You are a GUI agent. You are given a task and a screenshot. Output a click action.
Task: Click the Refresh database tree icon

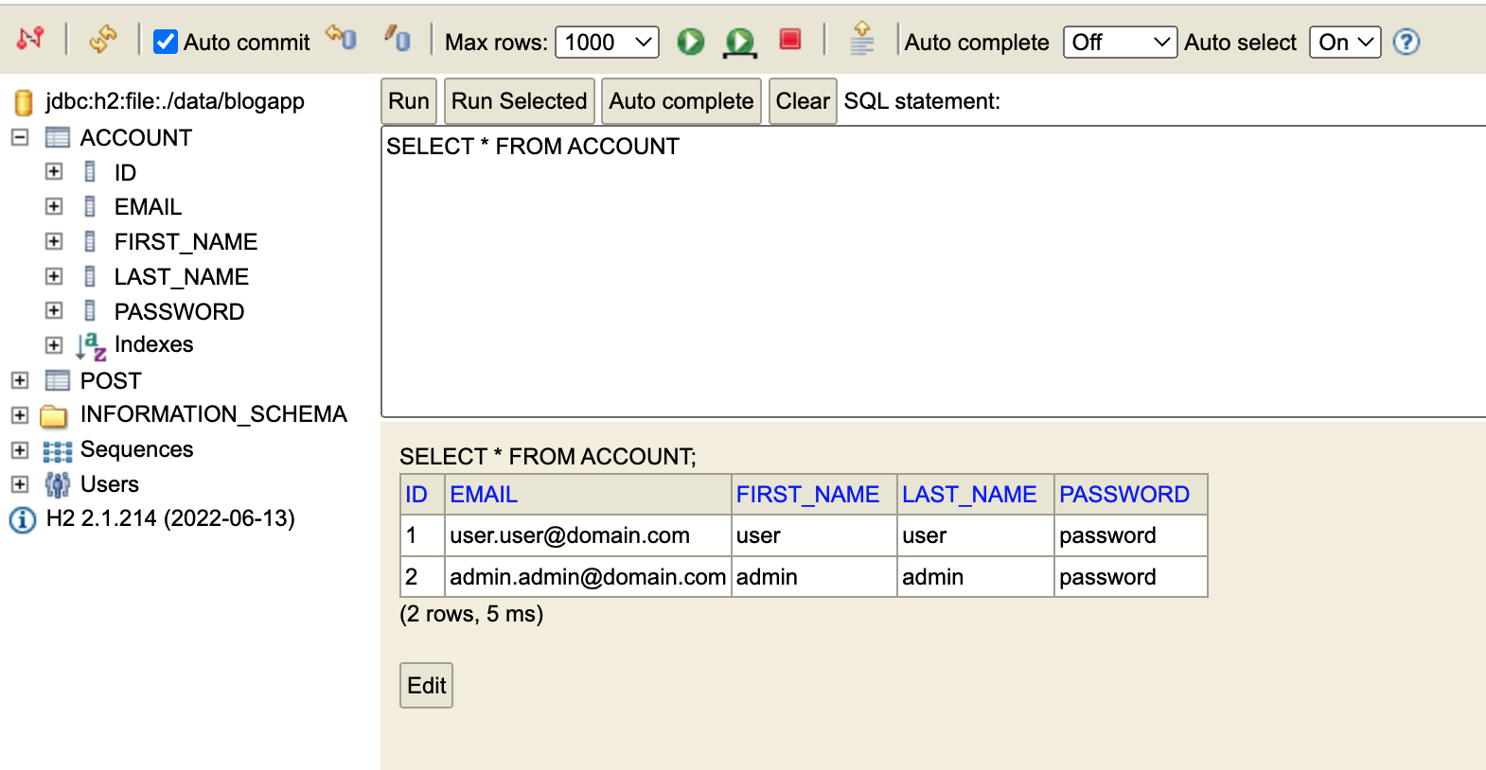[102, 39]
